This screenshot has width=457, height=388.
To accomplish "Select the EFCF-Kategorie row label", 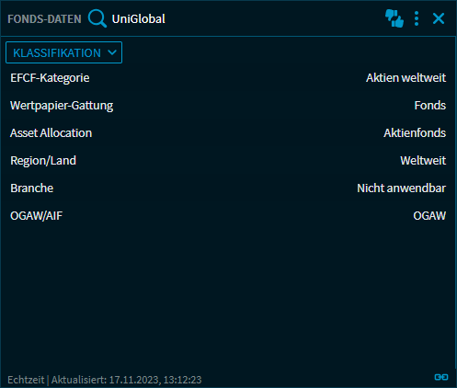I will 50,78.
